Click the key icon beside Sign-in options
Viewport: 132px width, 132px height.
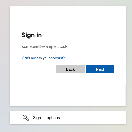click(x=26, y=118)
